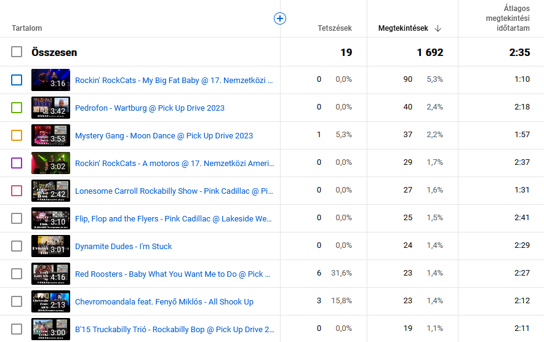Screen dimensions: 544x342
Task: Toggle the orange Mystery Gang Moon Dance checkbox
Action: point(17,135)
